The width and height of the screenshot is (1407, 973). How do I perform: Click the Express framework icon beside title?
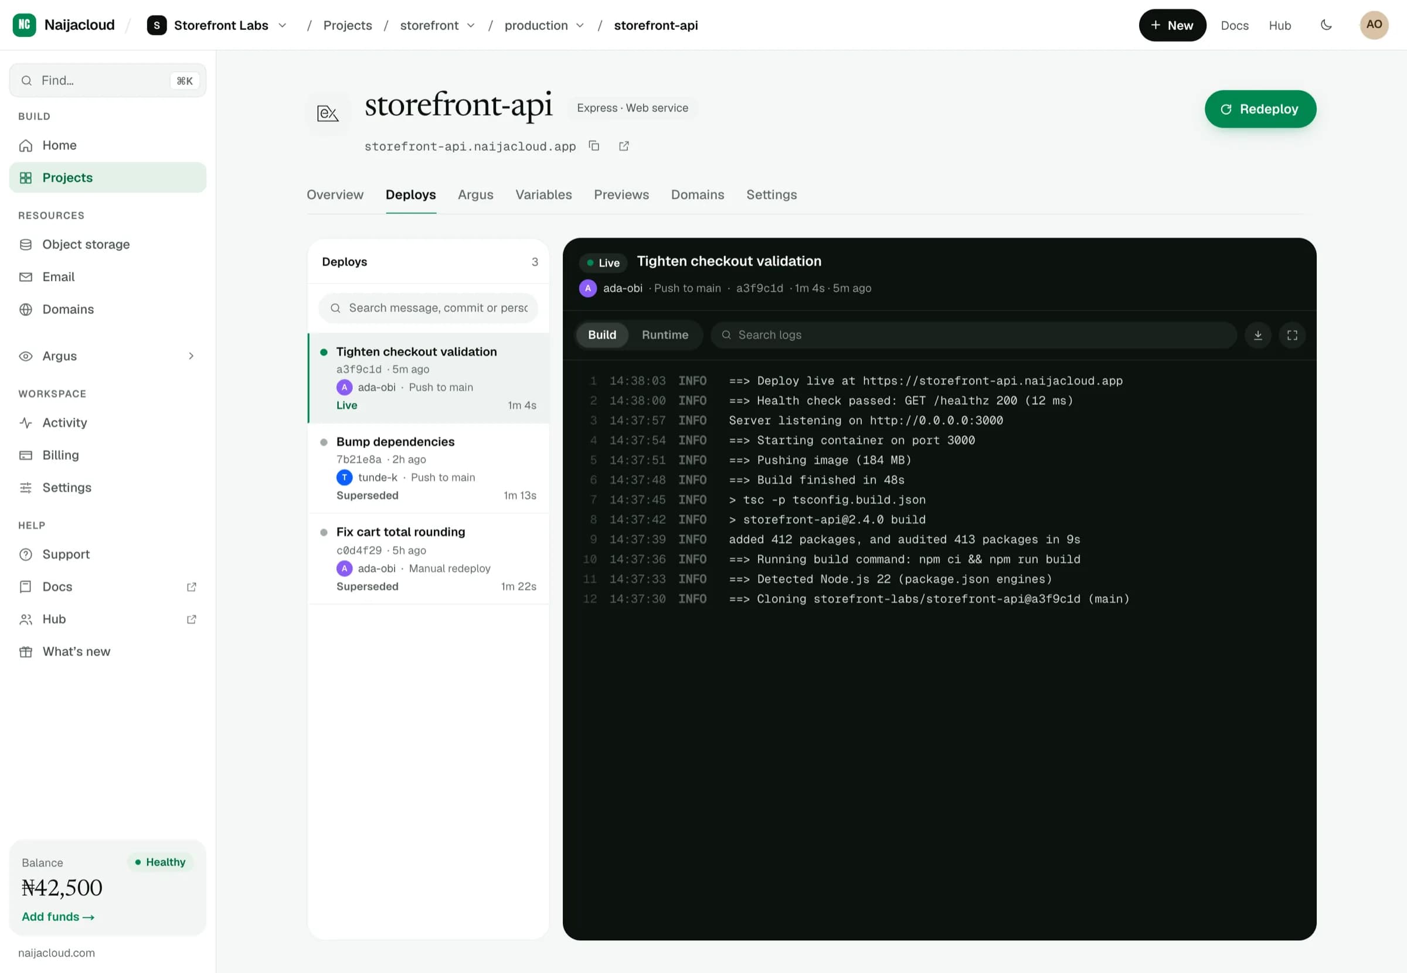pos(328,113)
